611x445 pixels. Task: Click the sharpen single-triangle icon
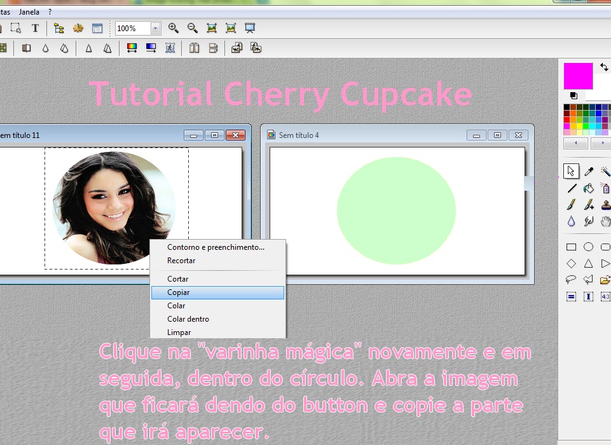[x=88, y=48]
